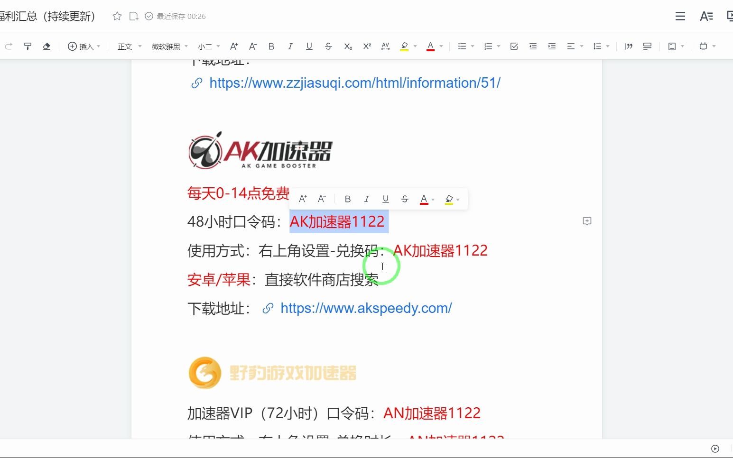This screenshot has height=458, width=733.
Task: Open zzjiasuqi.com download link
Action: pyautogui.click(x=355, y=83)
